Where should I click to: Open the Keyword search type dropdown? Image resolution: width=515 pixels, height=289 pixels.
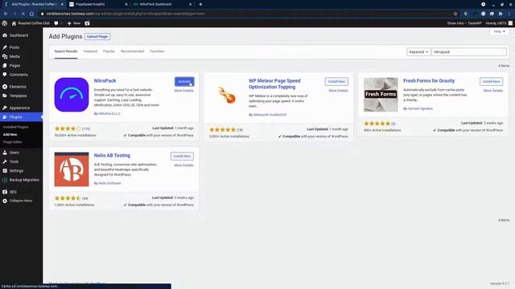[x=418, y=51]
